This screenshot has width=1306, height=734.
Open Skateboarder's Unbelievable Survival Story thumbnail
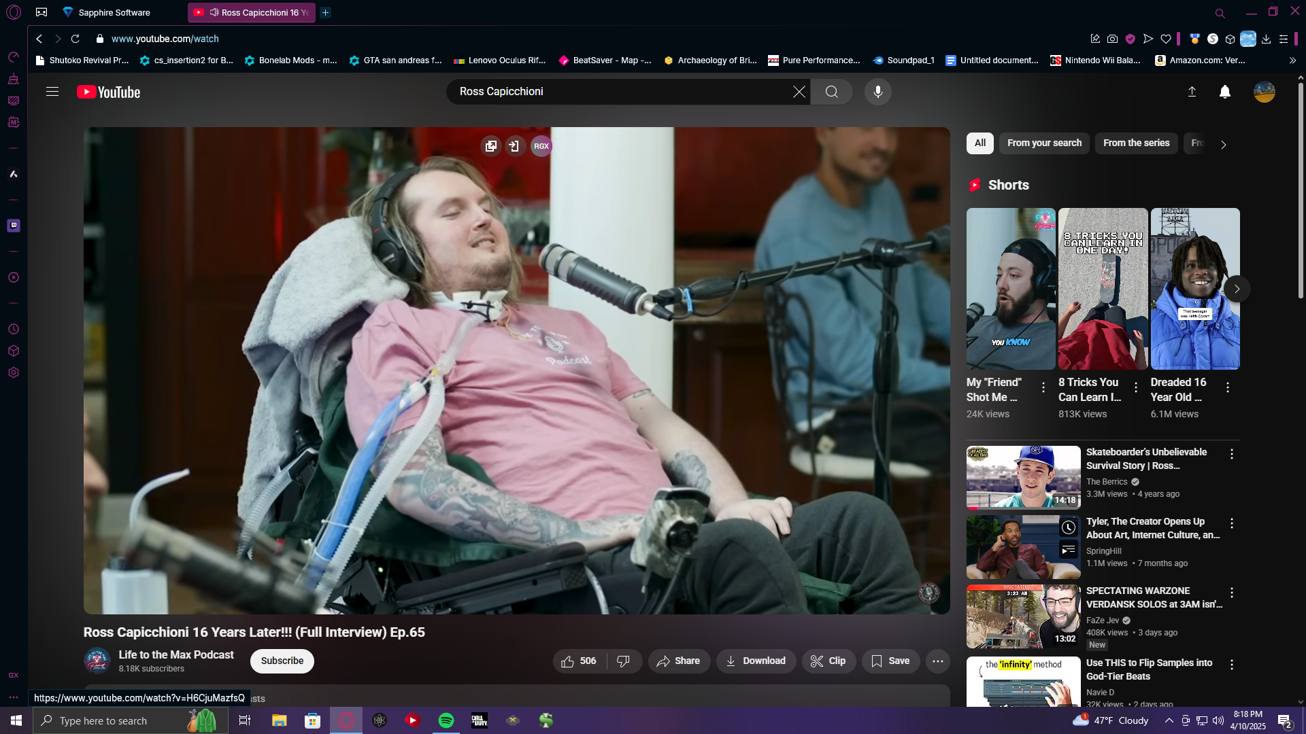(1023, 477)
